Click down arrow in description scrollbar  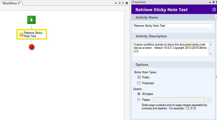[x=211, y=54]
